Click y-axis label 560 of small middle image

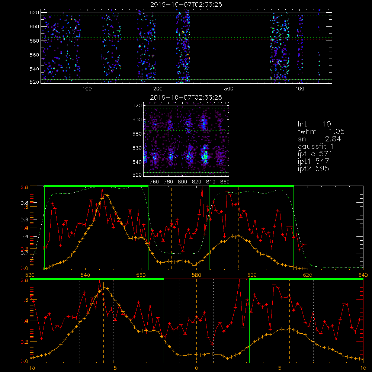[x=137, y=148]
